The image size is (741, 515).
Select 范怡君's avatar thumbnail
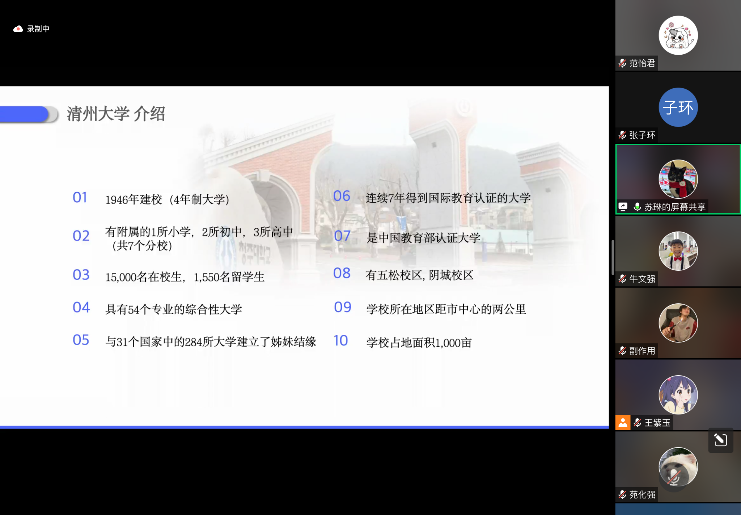[x=678, y=35]
